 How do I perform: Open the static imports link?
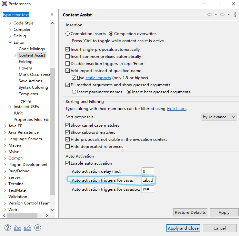pyautogui.click(x=98, y=78)
